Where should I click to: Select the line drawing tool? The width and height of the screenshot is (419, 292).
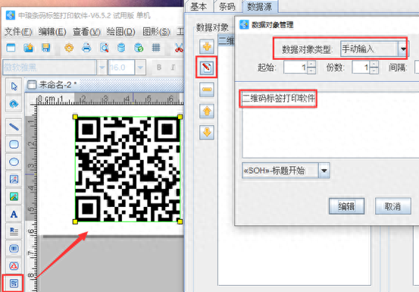point(14,127)
